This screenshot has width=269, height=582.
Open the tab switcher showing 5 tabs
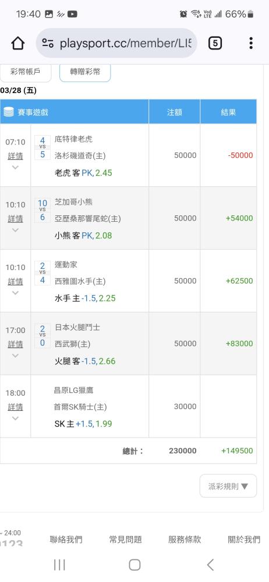(215, 44)
